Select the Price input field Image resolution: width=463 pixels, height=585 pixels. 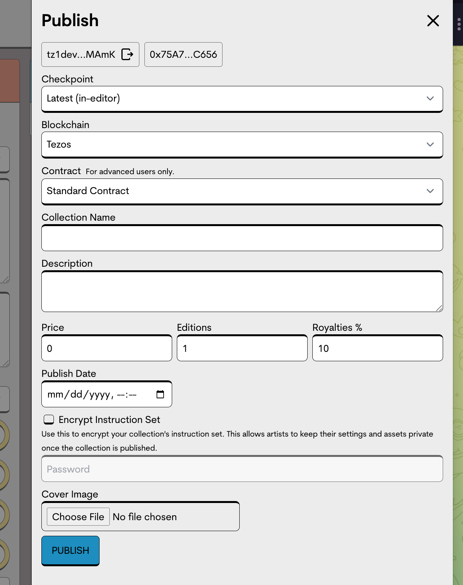coord(107,348)
